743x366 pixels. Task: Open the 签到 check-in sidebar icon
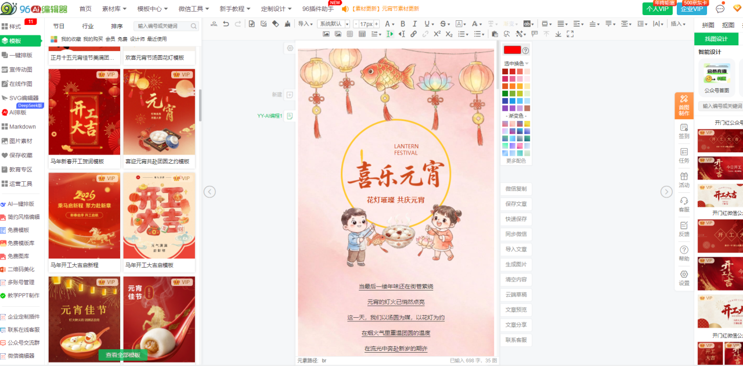click(684, 131)
